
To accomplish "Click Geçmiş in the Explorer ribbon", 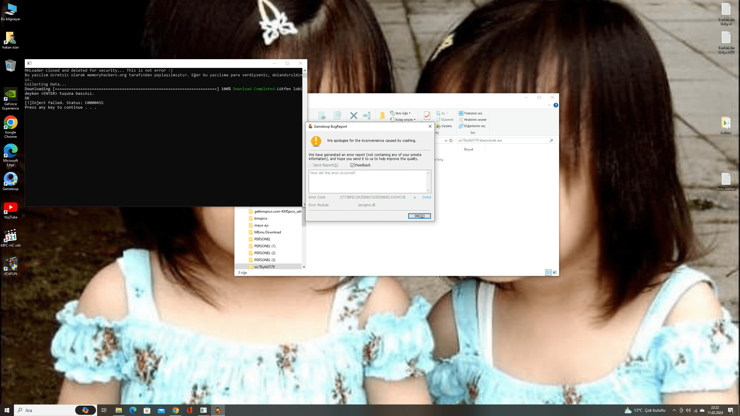I will [444, 126].
